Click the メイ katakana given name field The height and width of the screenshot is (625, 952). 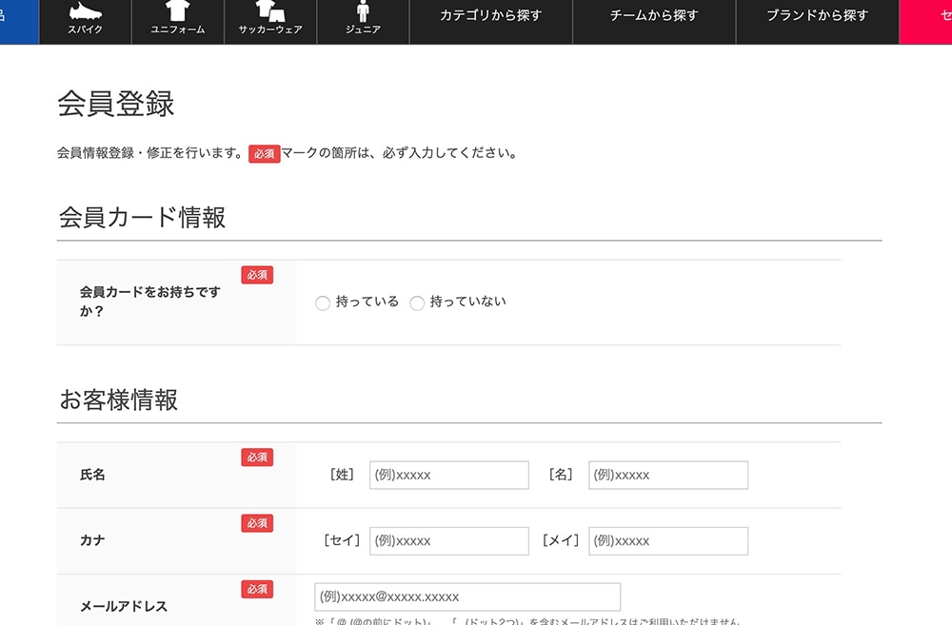668,540
